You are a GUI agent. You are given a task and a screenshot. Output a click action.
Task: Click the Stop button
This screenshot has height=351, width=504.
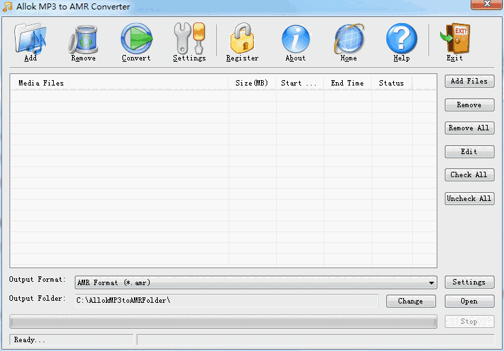coord(469,321)
